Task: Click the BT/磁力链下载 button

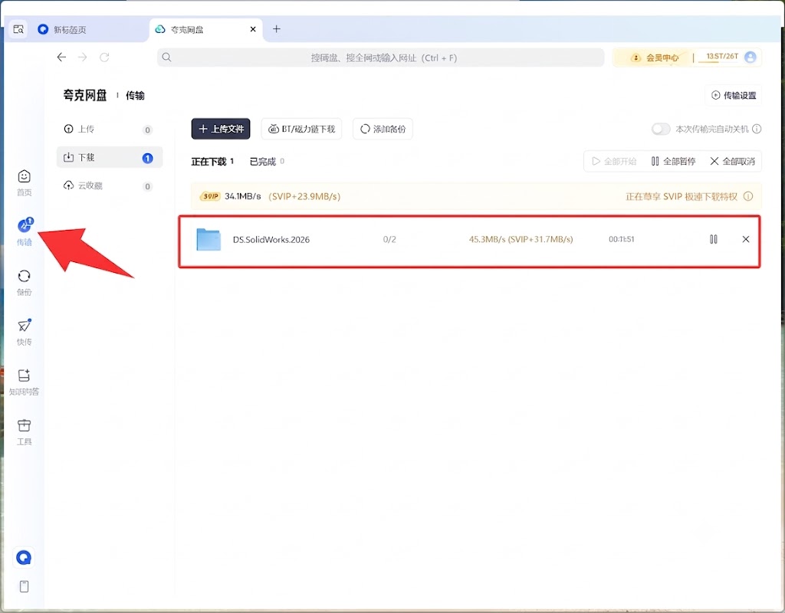Action: (301, 129)
